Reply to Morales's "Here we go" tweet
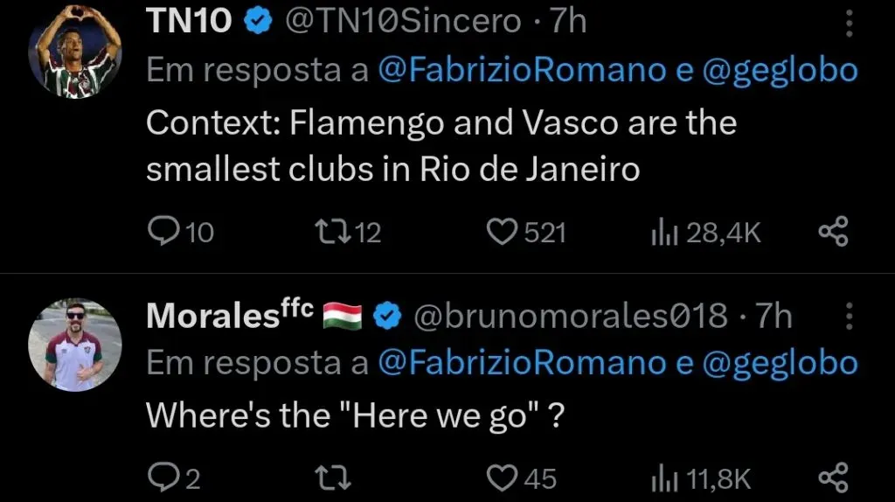The width and height of the screenshot is (895, 502). (x=163, y=478)
